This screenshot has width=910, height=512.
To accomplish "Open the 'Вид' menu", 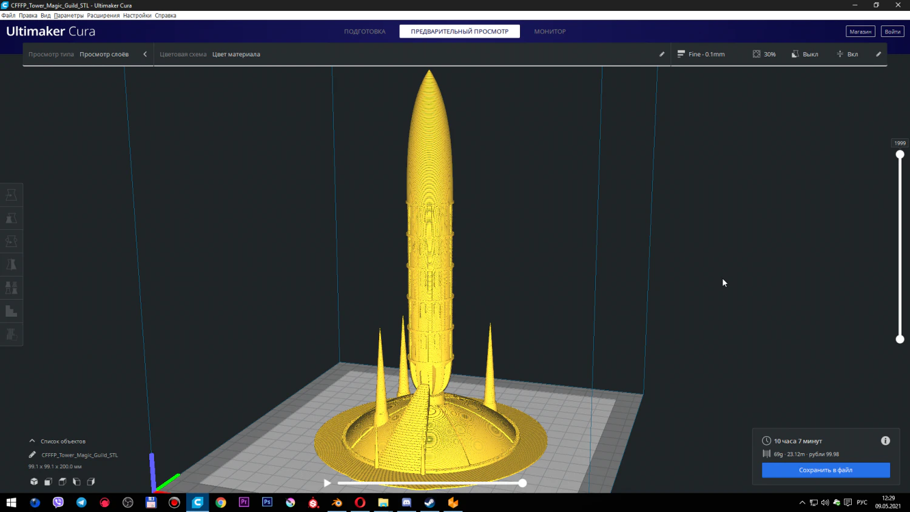I will 45,15.
